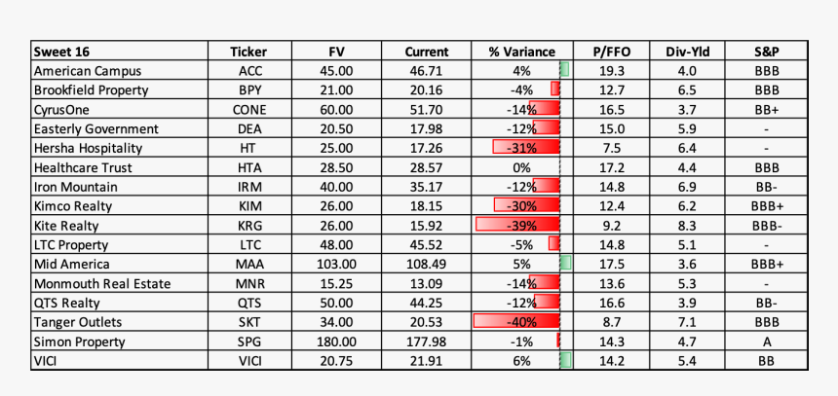
Task: Click the green 6% variance bar for VICI
Action: pyautogui.click(x=566, y=361)
